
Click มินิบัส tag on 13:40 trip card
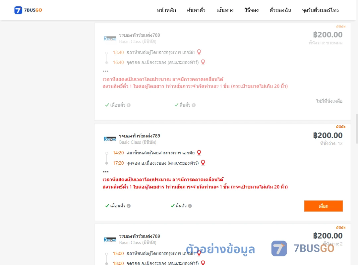pyautogui.click(x=341, y=26)
